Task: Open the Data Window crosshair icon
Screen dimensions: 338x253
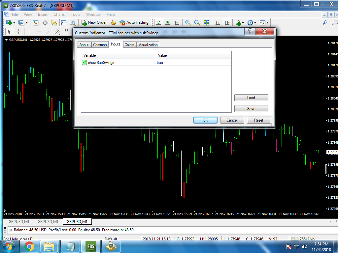Action: (x=45, y=23)
